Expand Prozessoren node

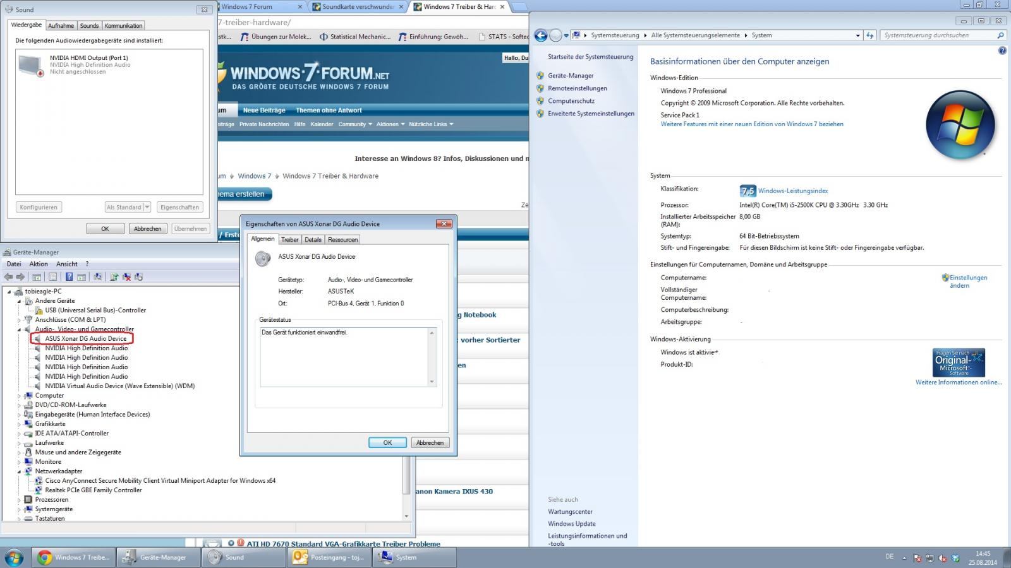20,500
